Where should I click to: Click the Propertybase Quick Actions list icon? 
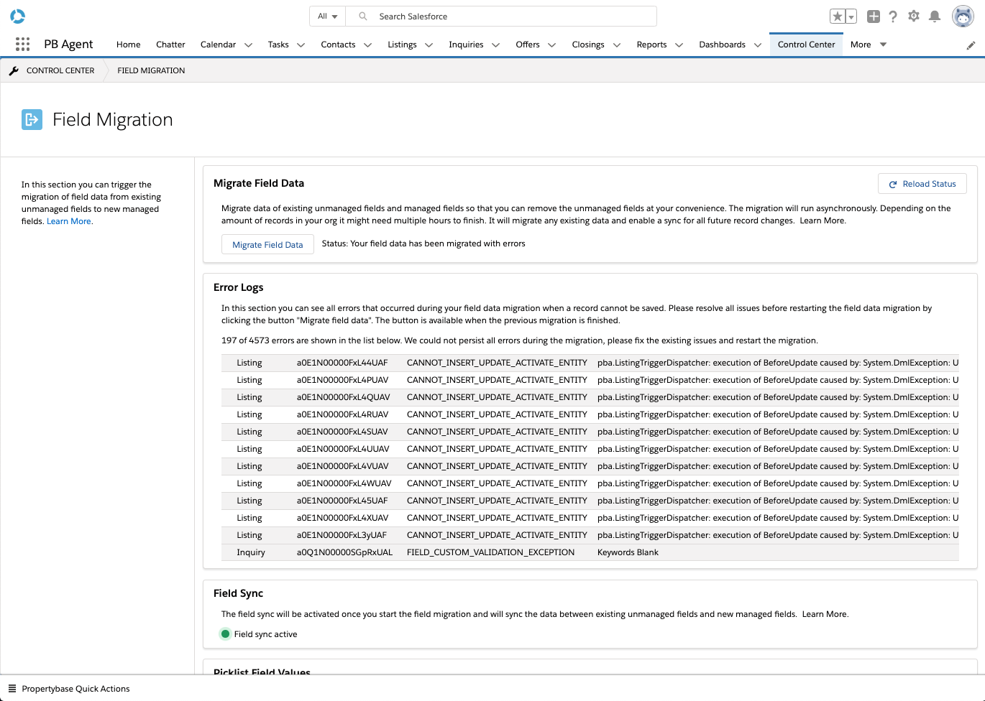[x=12, y=689]
